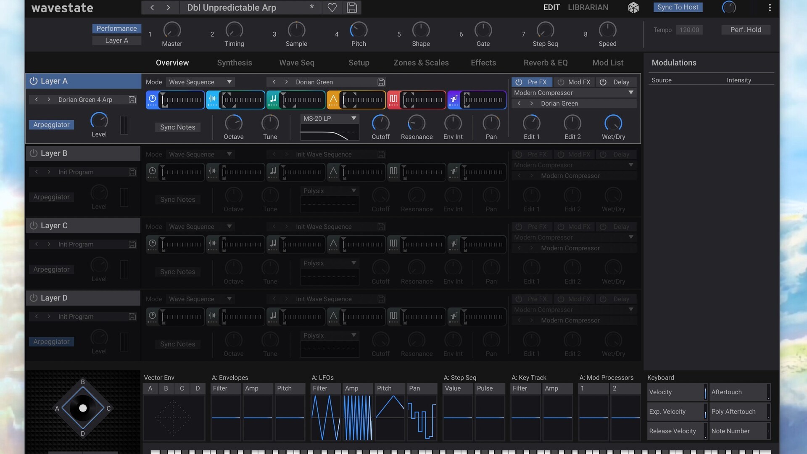The width and height of the screenshot is (807, 454).
Task: Toggle Layer C power button
Action: pos(34,226)
